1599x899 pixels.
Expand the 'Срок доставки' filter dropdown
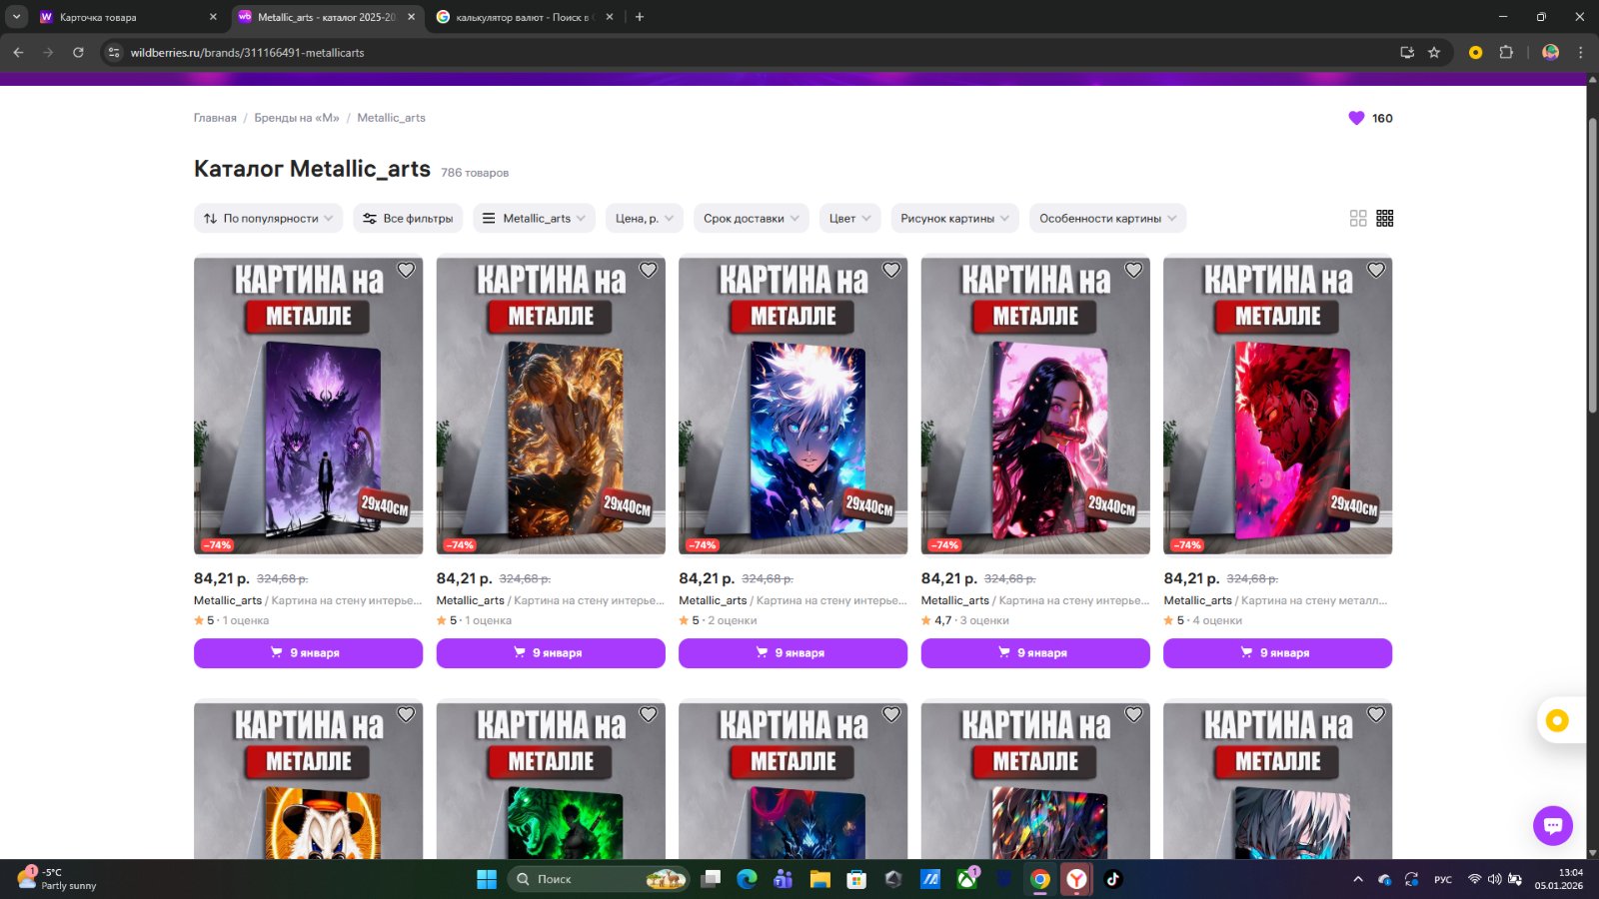[751, 218]
